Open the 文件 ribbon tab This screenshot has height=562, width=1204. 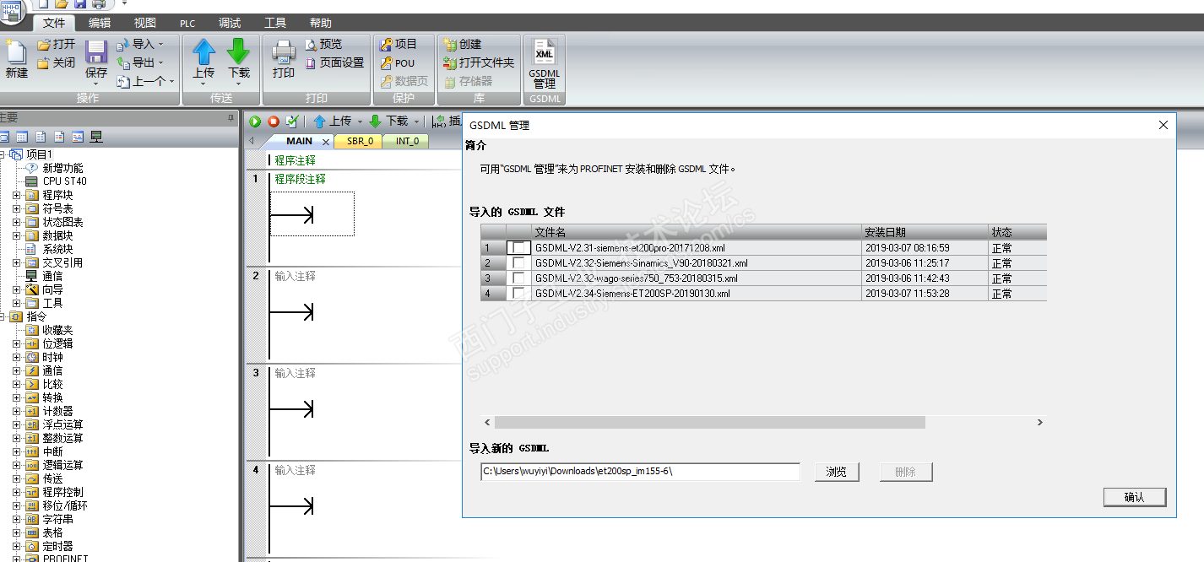tap(54, 24)
